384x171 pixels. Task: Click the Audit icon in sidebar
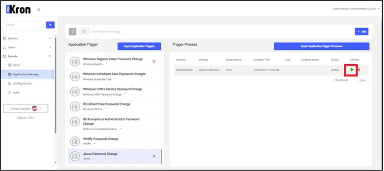coord(10,92)
